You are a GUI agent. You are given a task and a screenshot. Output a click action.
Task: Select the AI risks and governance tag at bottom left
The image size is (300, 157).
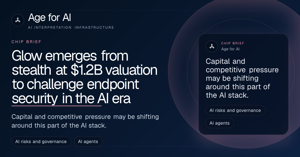(x=41, y=142)
